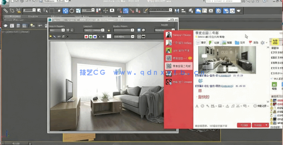Open the living room image in chat

(x=227, y=60)
